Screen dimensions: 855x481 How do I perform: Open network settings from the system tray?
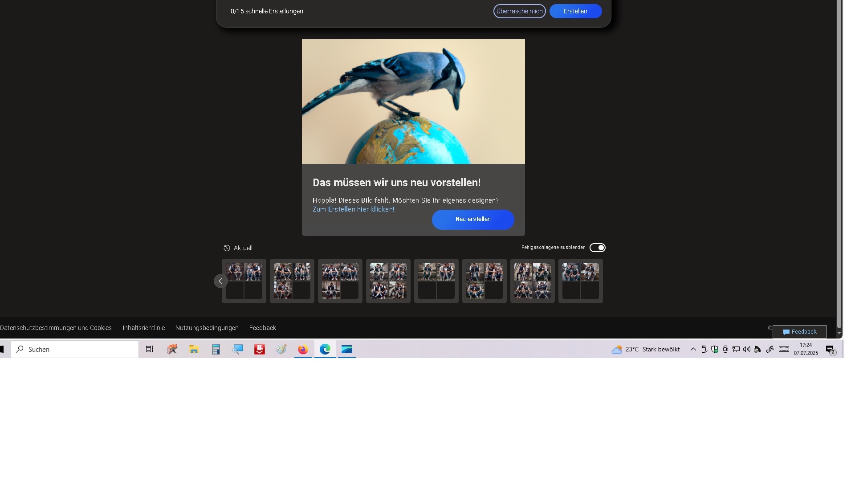736,349
